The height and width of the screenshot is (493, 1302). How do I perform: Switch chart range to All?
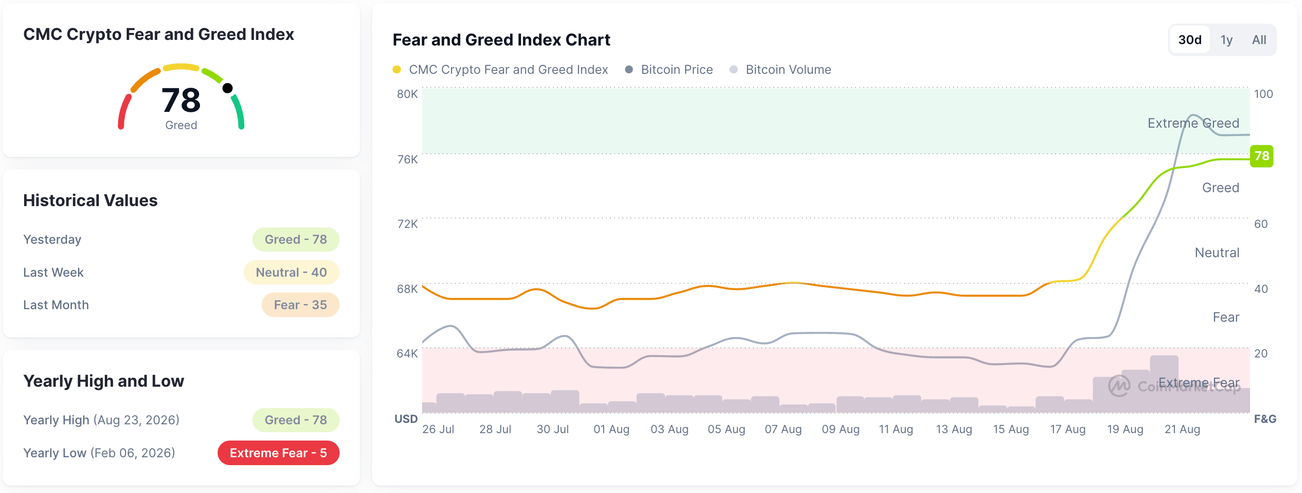(x=1258, y=40)
